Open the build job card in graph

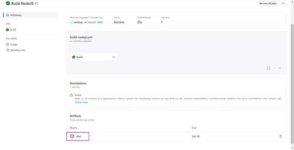pos(94,57)
